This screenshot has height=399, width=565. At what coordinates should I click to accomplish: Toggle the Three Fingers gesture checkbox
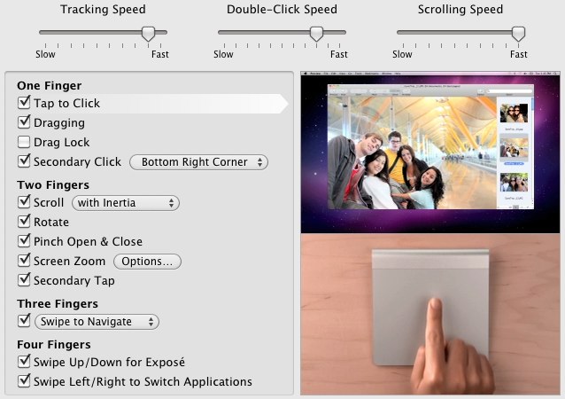(x=24, y=322)
